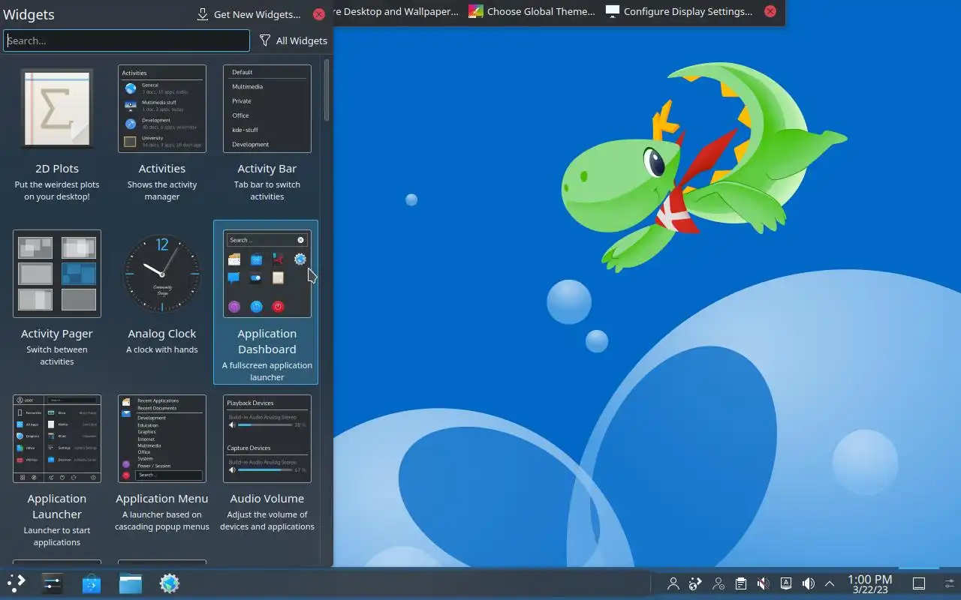The width and height of the screenshot is (961, 600).
Task: Open Configure Desktop and Wallpaper from edit toolbar
Action: point(396,11)
